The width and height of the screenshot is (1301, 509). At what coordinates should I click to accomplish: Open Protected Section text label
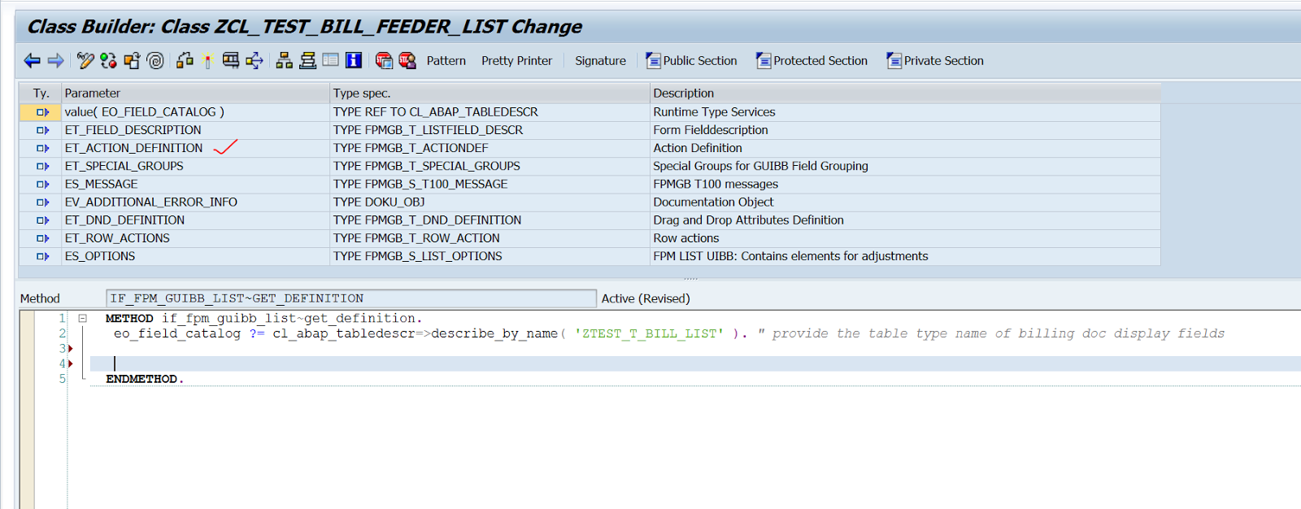click(x=820, y=60)
